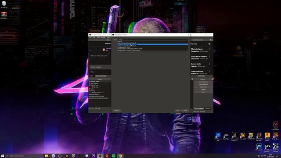
Task: Open the options menu for Demon Mode event
Action: pyautogui.click(x=210, y=64)
